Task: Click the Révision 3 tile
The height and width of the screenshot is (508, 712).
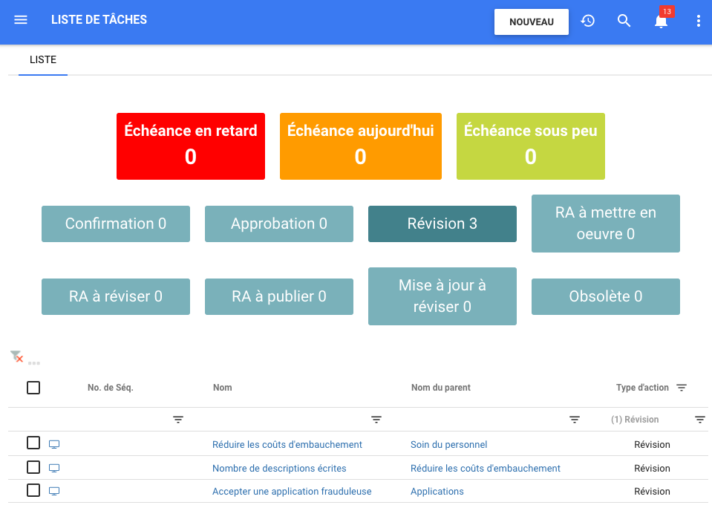Action: tap(442, 224)
